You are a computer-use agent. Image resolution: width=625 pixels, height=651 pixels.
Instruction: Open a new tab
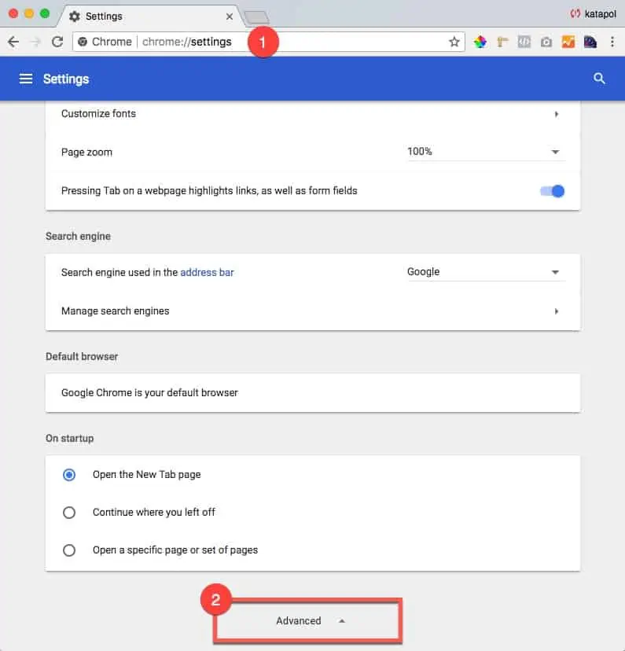256,17
